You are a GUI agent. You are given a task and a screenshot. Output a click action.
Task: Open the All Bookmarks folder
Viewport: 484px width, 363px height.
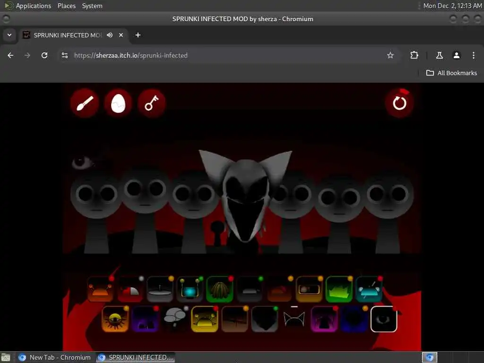(x=451, y=73)
